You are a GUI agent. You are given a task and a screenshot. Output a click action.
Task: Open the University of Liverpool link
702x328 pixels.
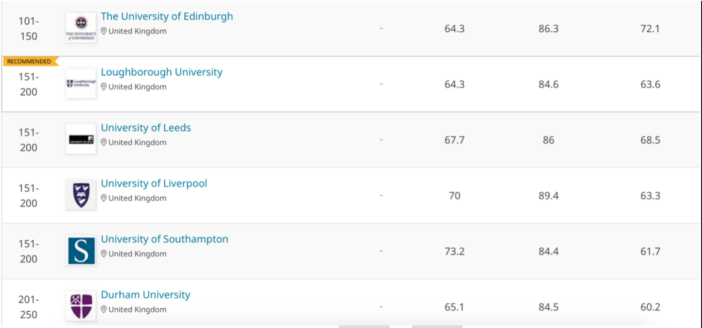click(154, 183)
